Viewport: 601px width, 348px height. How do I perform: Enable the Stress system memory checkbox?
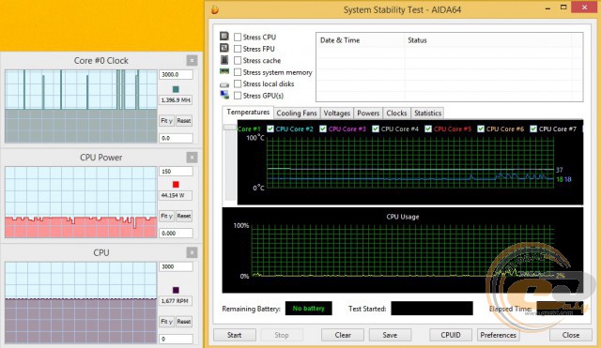pyautogui.click(x=238, y=72)
